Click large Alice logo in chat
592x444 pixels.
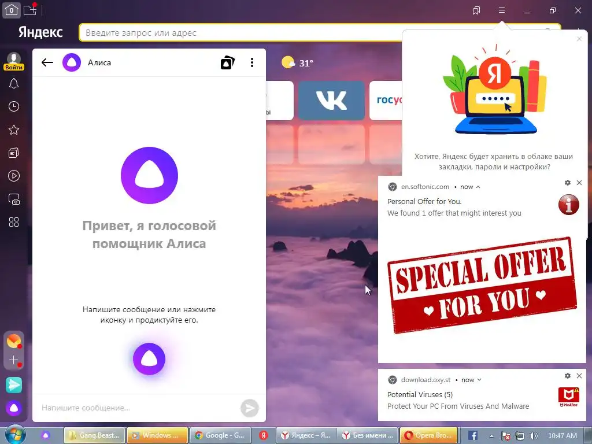150,175
